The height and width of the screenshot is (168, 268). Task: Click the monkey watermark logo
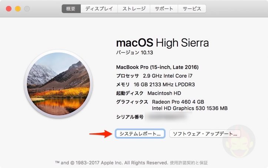pyautogui.click(x=239, y=141)
